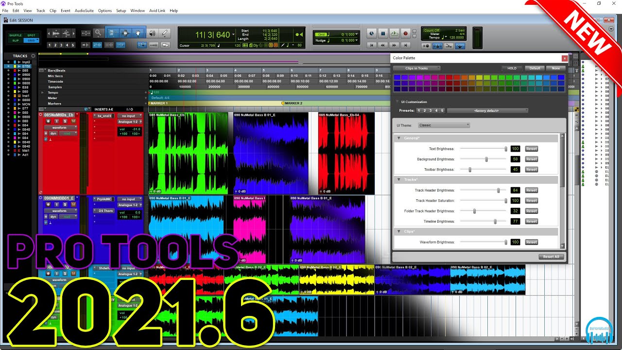
Task: Click horizontal audio zoom waveform icon
Action: tap(56, 33)
